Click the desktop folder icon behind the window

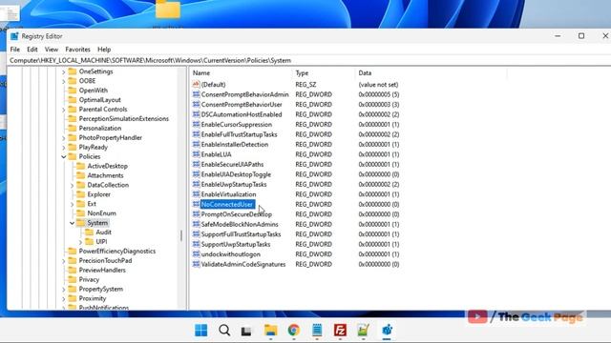[168, 10]
